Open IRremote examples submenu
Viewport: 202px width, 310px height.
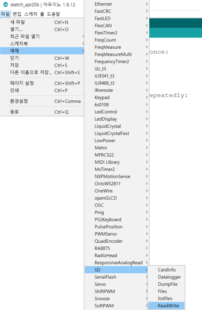pyautogui.click(x=117, y=90)
